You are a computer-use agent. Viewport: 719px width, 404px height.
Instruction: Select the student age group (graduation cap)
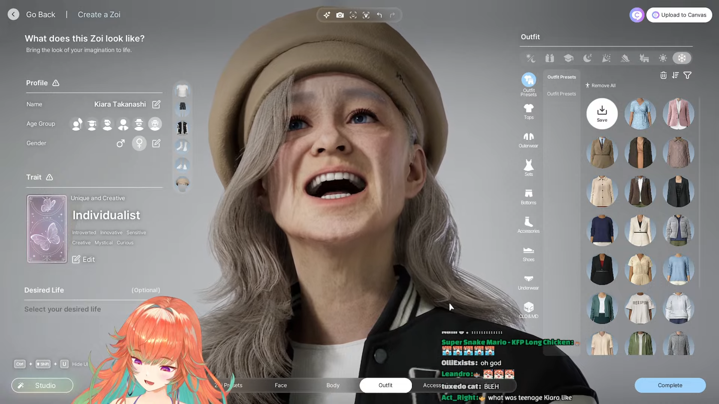coord(92,124)
